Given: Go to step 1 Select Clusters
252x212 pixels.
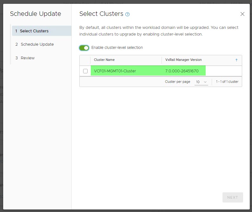Looking at the screenshot, I should click(34, 31).
